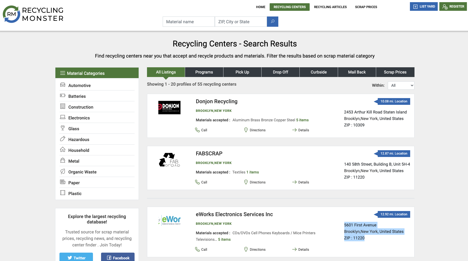
Task: Click the Register button
Action: [x=453, y=6]
